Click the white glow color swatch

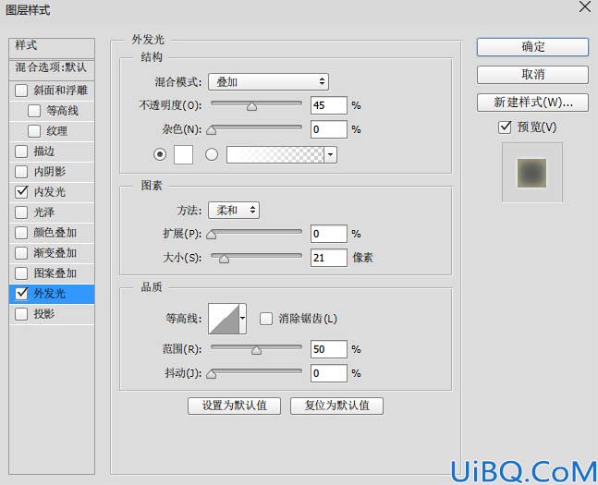pyautogui.click(x=183, y=154)
